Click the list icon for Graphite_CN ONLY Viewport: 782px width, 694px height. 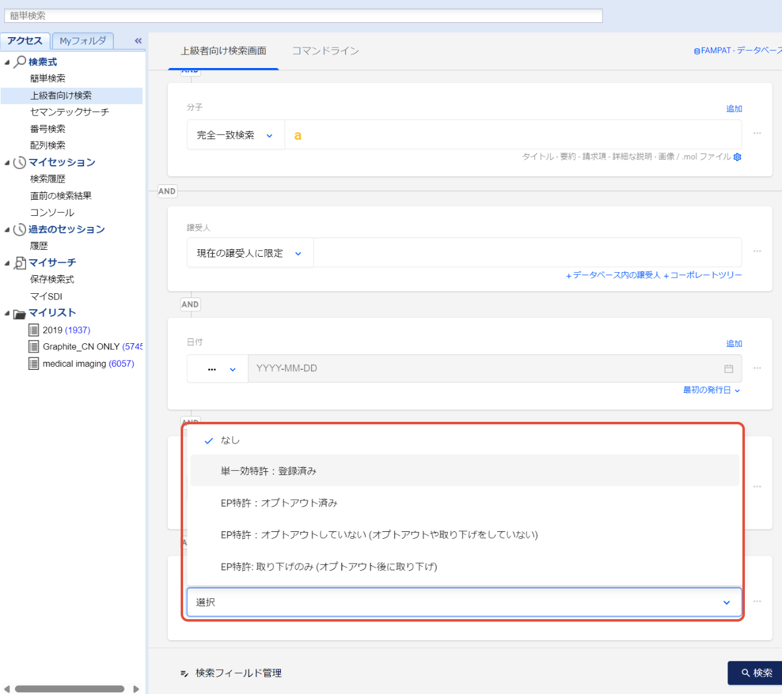point(33,346)
